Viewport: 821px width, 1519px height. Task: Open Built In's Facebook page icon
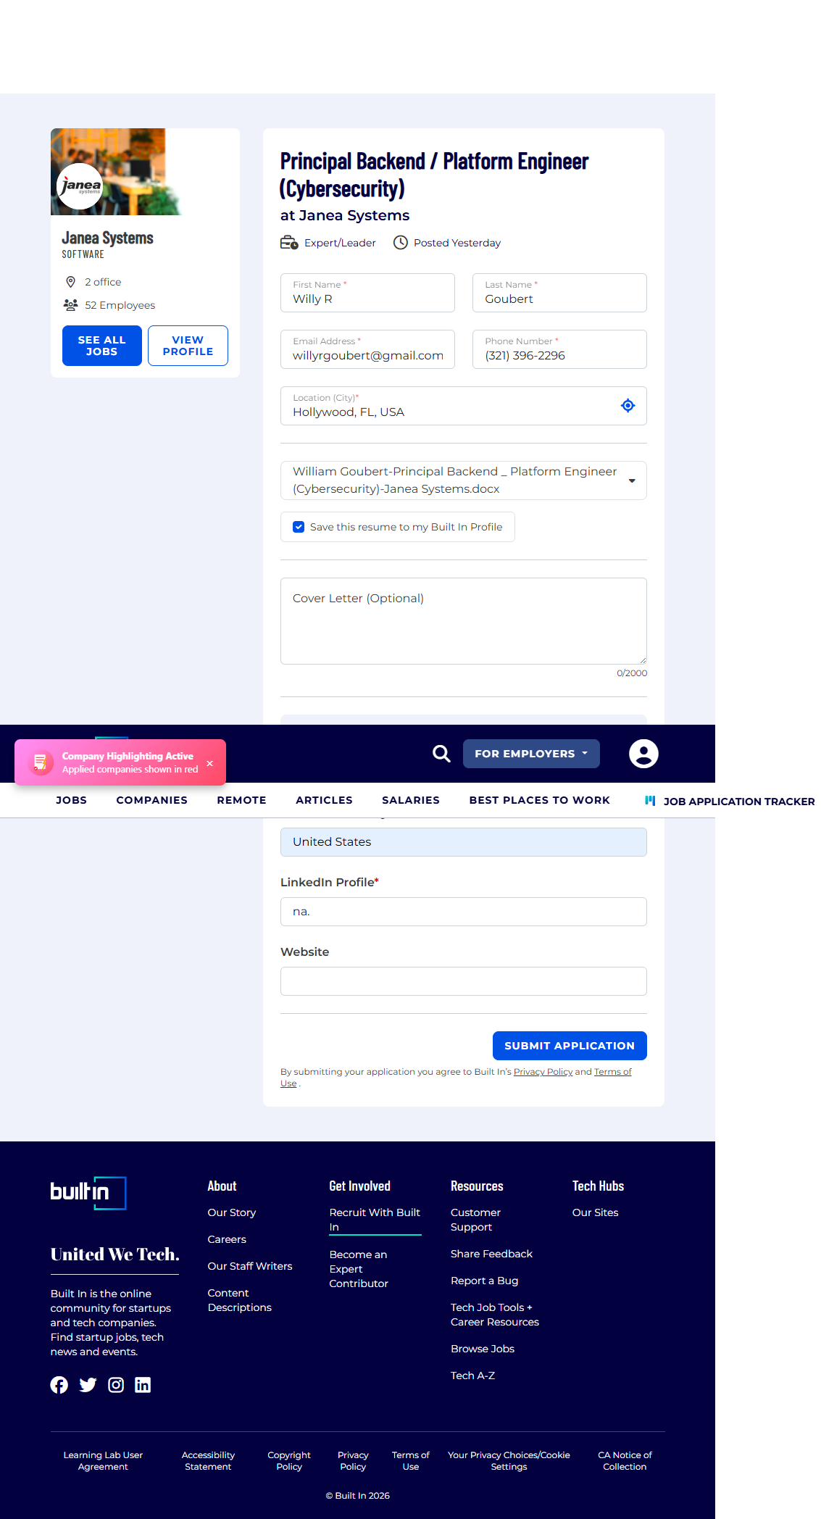[59, 1385]
